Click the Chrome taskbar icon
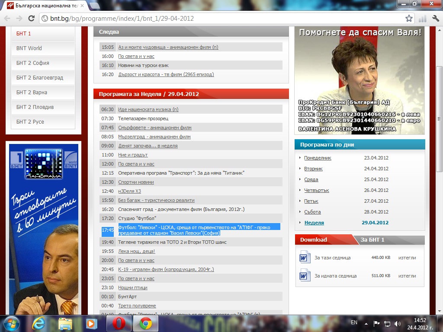443x332 pixels. point(145,323)
